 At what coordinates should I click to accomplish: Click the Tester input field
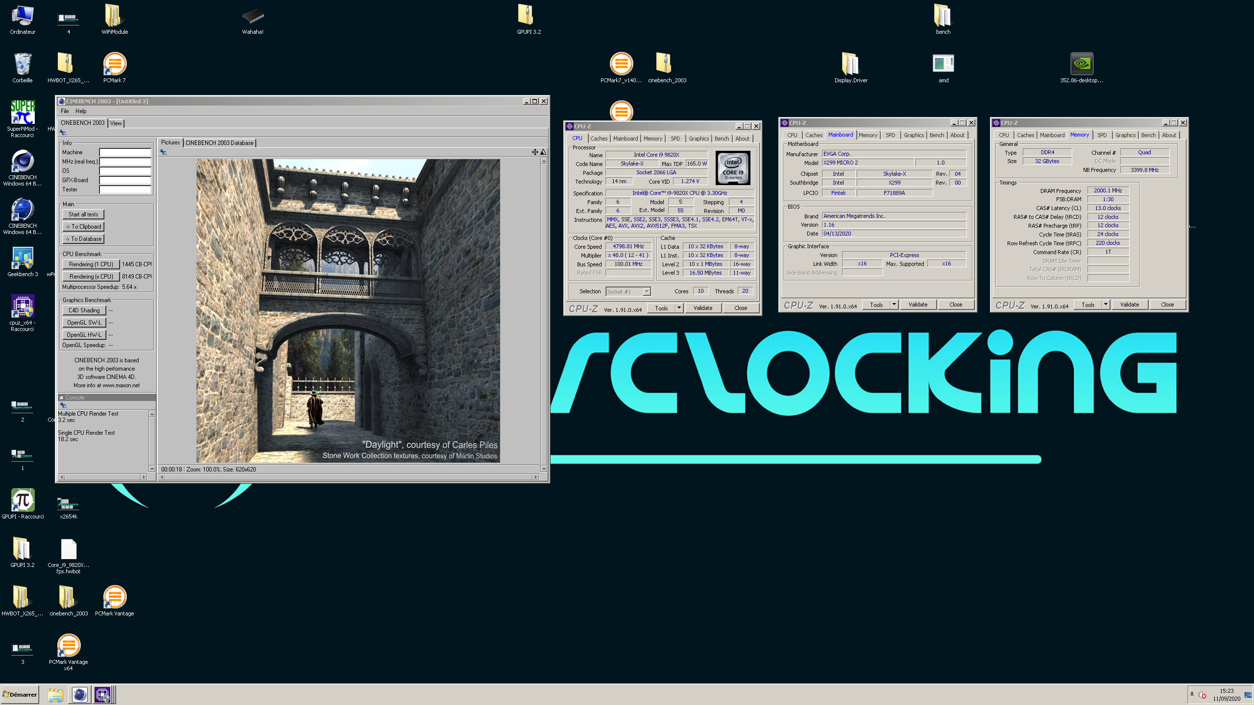click(x=125, y=189)
